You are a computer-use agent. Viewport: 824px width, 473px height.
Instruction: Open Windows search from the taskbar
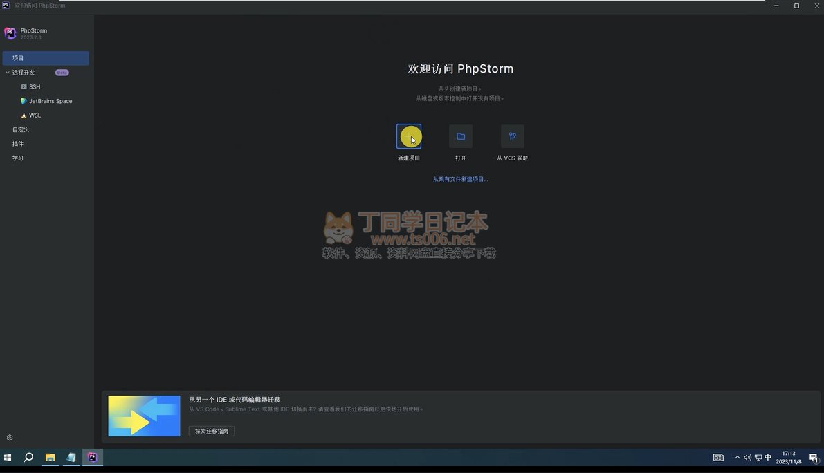click(28, 457)
